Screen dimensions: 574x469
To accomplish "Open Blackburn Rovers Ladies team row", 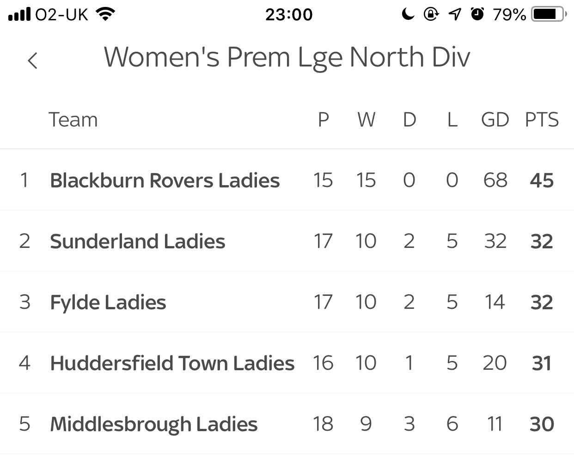I will [x=165, y=180].
